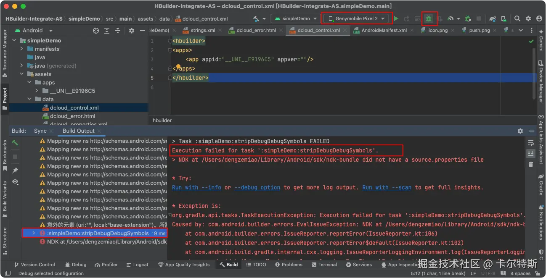This screenshot has width=546, height=278.
Task: Click the Search Everywhere magnifier icon
Action: (517, 19)
